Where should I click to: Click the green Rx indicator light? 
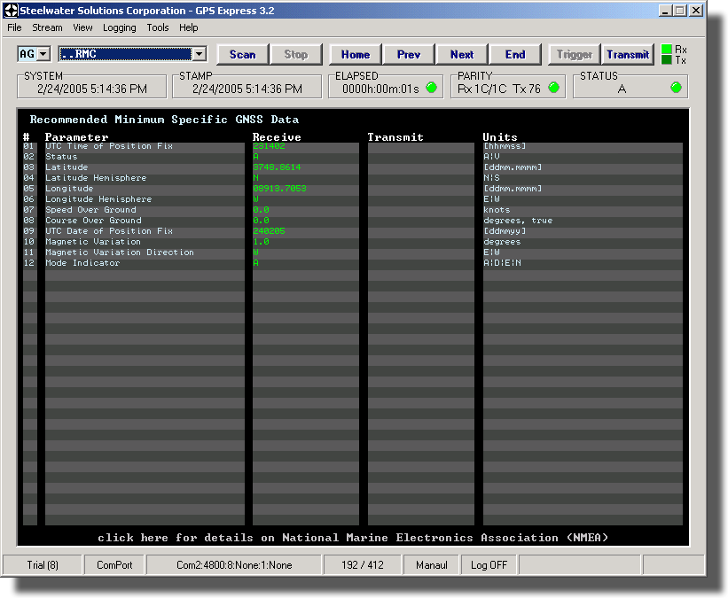[x=666, y=50]
